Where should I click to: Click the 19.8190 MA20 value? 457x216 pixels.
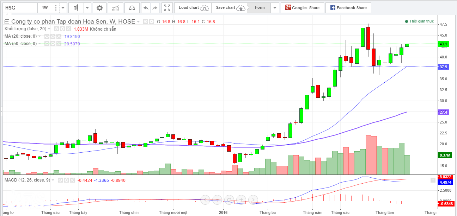pos(72,37)
